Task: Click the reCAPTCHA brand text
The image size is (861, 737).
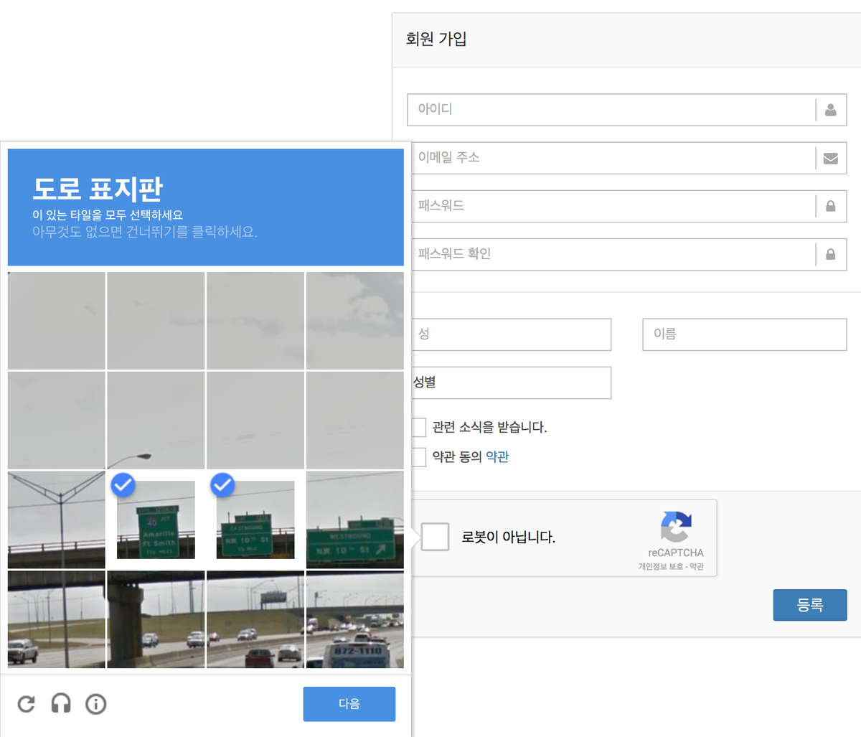Action: tap(676, 553)
